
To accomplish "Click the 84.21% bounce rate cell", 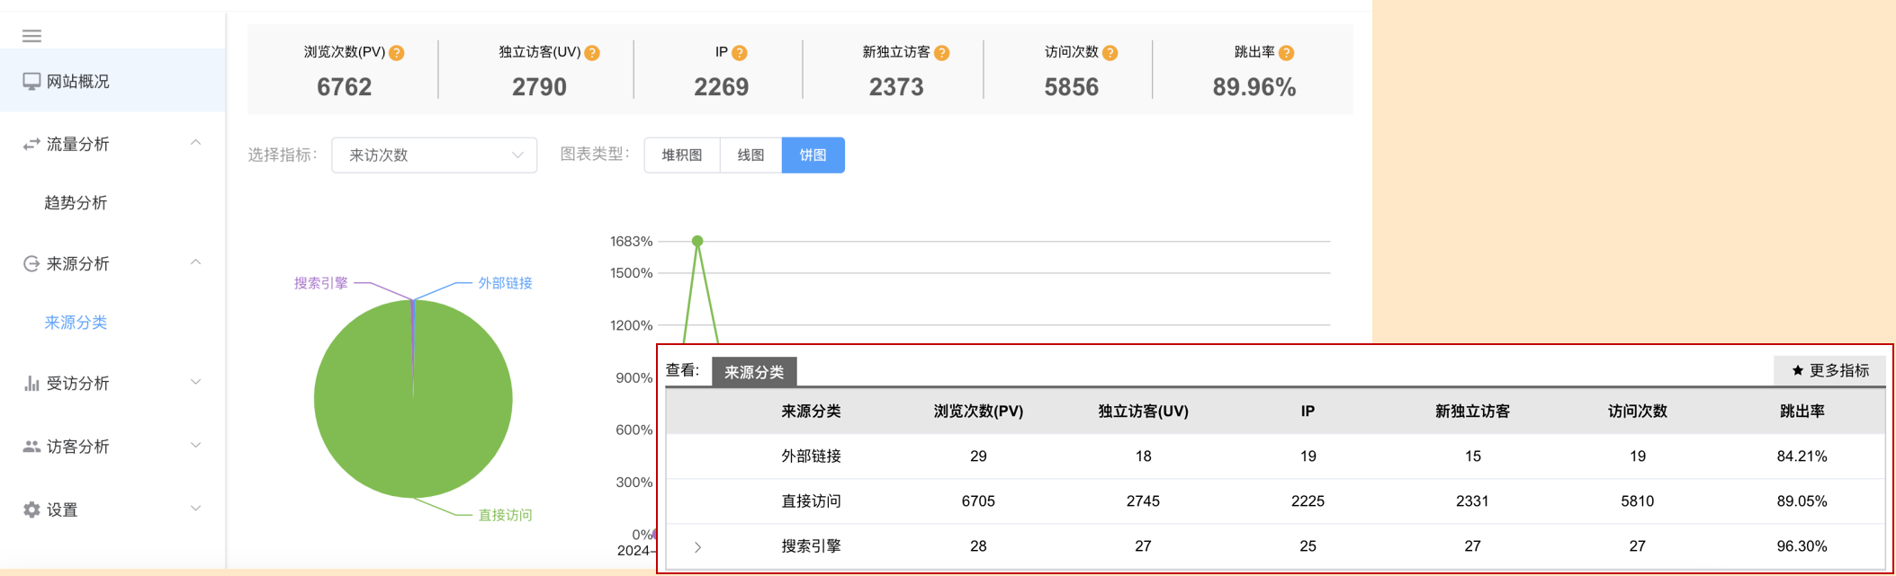I will [1802, 456].
